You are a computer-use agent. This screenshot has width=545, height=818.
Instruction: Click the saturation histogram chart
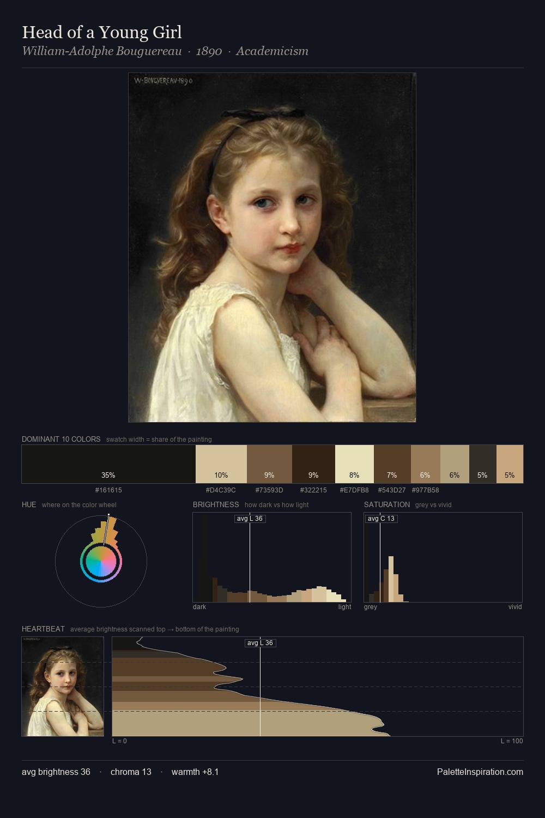coord(443,557)
